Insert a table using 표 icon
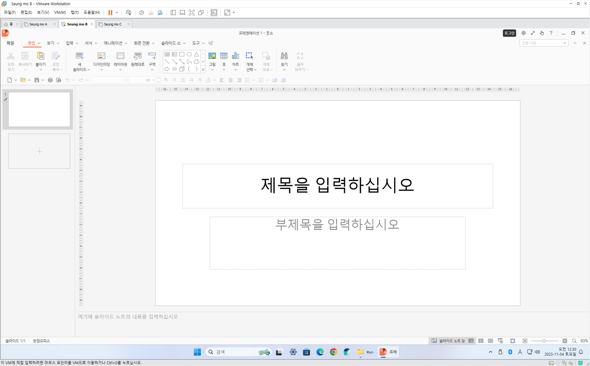The height and width of the screenshot is (366, 590). point(224,56)
